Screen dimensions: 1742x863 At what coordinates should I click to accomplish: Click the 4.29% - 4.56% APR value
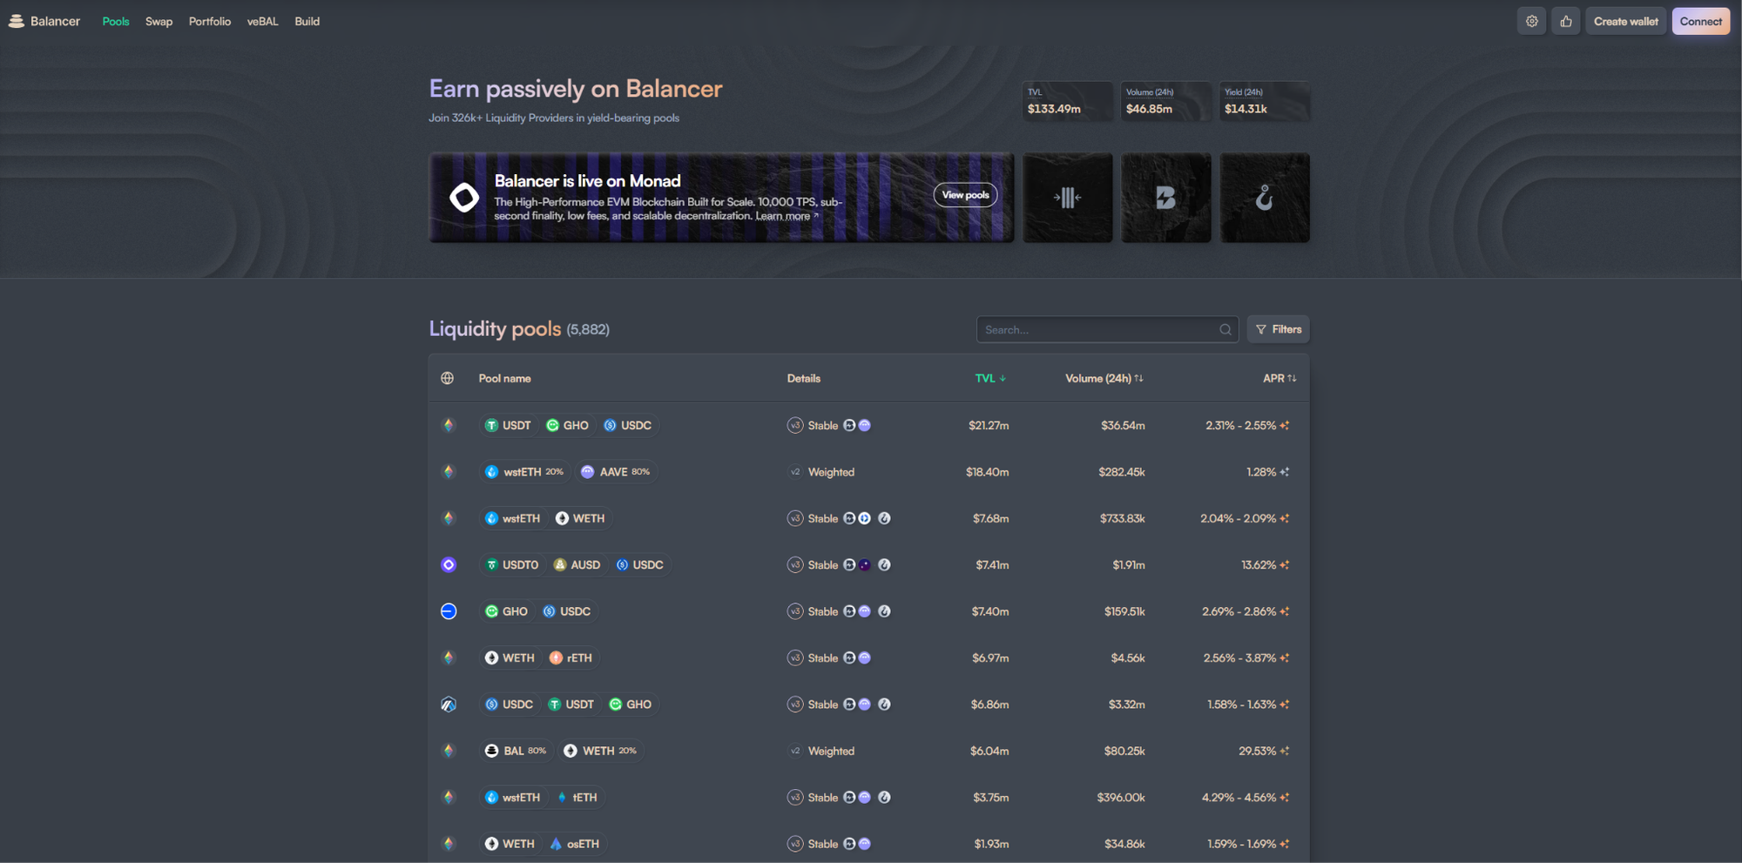(x=1239, y=798)
